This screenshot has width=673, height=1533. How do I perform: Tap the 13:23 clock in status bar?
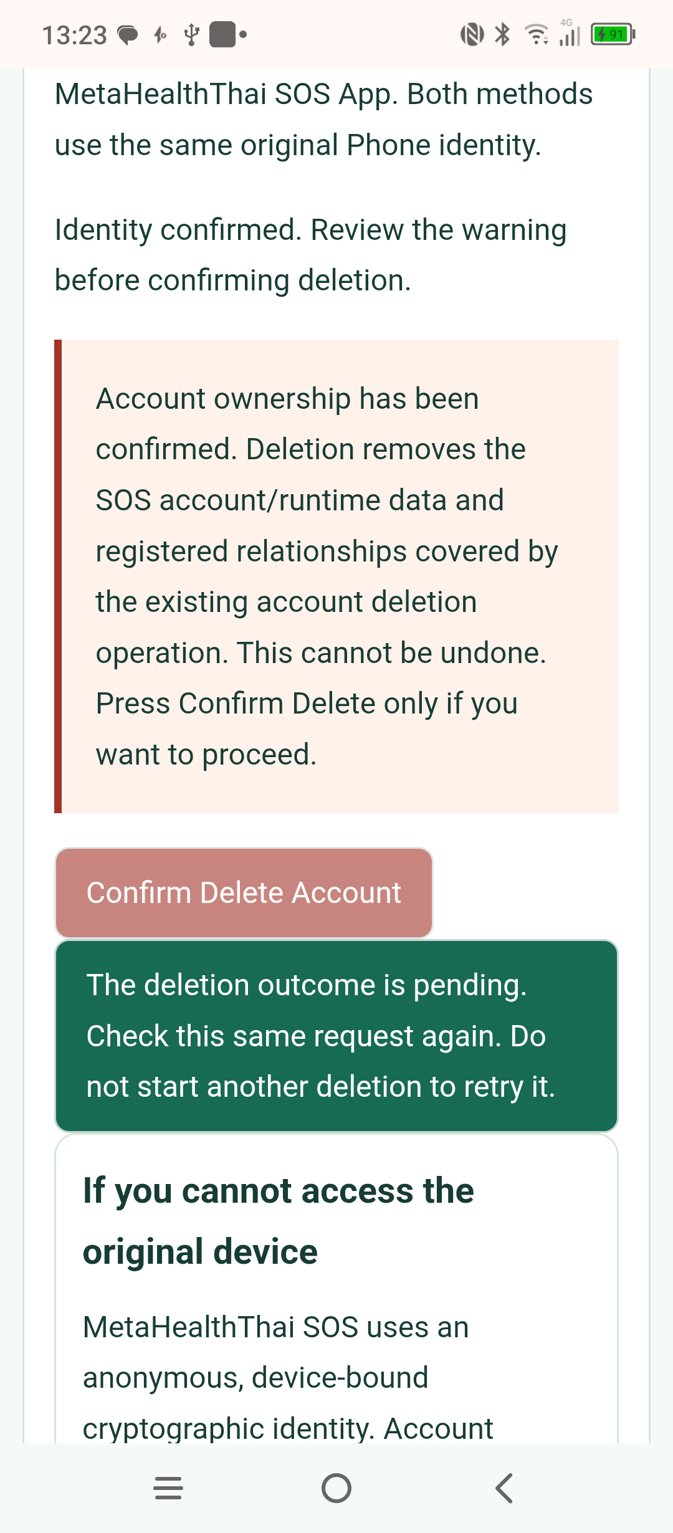pos(75,36)
